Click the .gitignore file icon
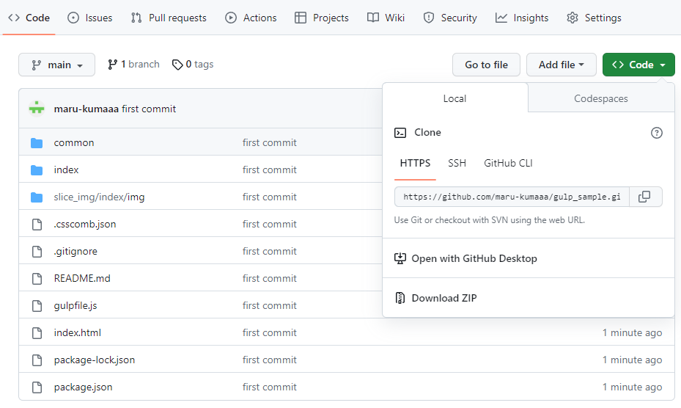 tap(37, 252)
